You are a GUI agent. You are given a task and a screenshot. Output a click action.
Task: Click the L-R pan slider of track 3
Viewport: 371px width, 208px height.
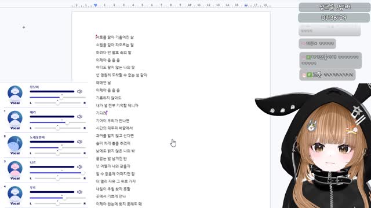(x=57, y=179)
